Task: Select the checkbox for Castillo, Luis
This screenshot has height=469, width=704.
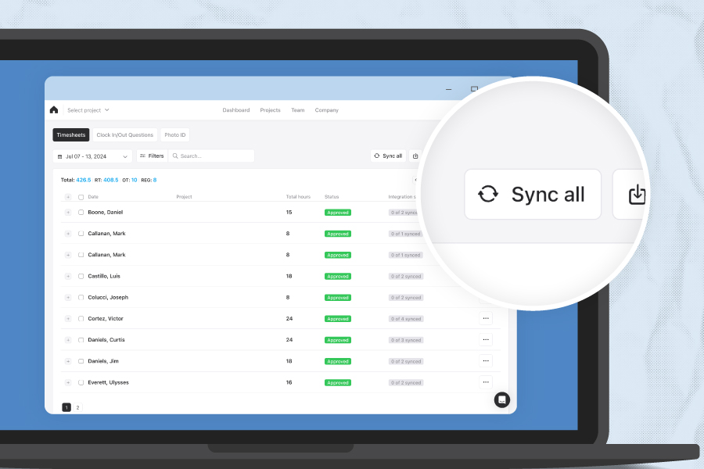Action: coord(81,277)
